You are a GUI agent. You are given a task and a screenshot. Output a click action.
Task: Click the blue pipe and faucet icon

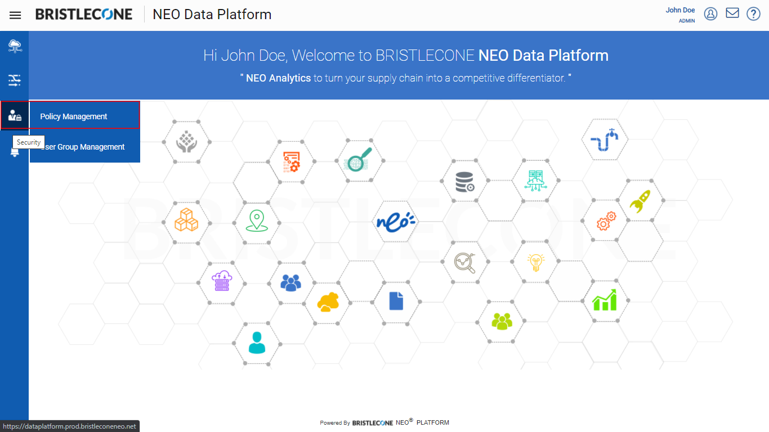pyautogui.click(x=604, y=139)
